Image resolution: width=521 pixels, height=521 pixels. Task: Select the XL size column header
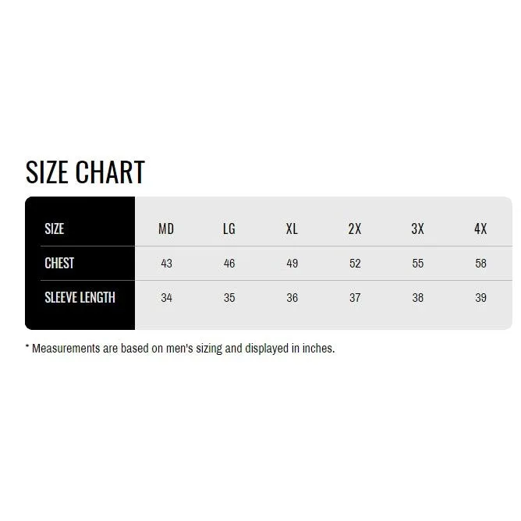(x=292, y=229)
